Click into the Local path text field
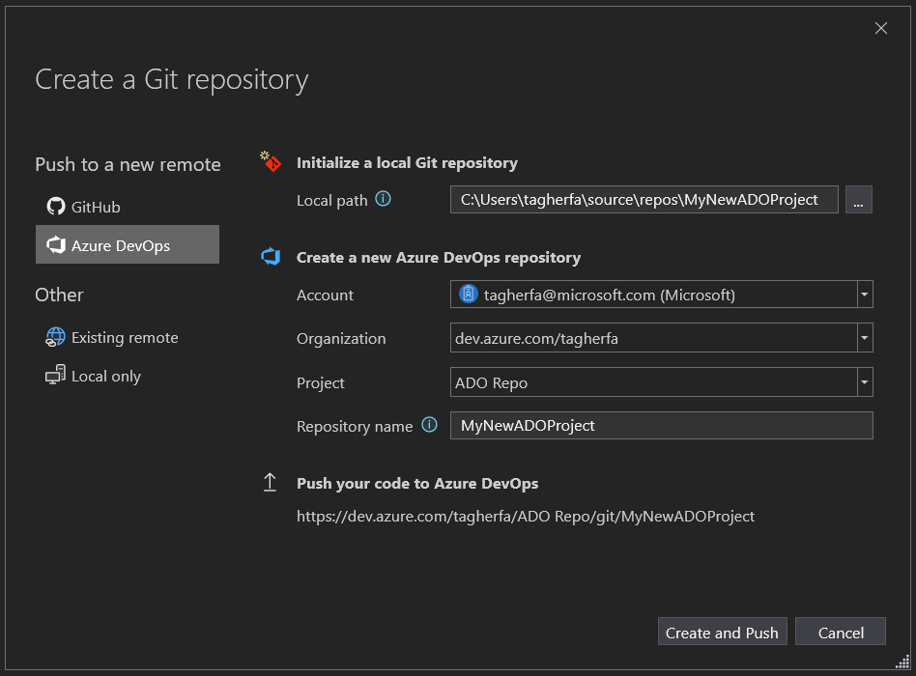 tap(644, 200)
